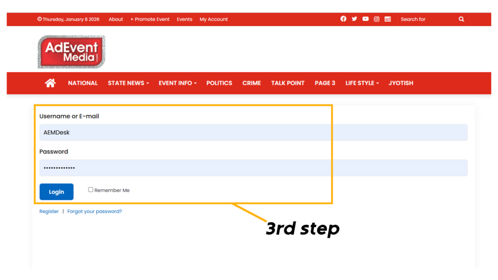Click the AdEvent Media logo
This screenshot has width=498, height=280.
[71, 52]
